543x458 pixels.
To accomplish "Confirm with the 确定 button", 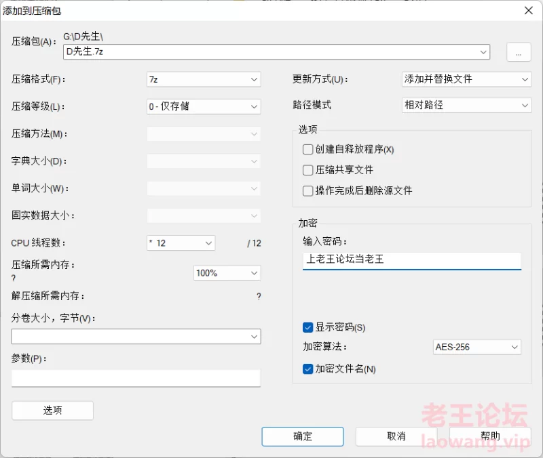I will coord(303,436).
